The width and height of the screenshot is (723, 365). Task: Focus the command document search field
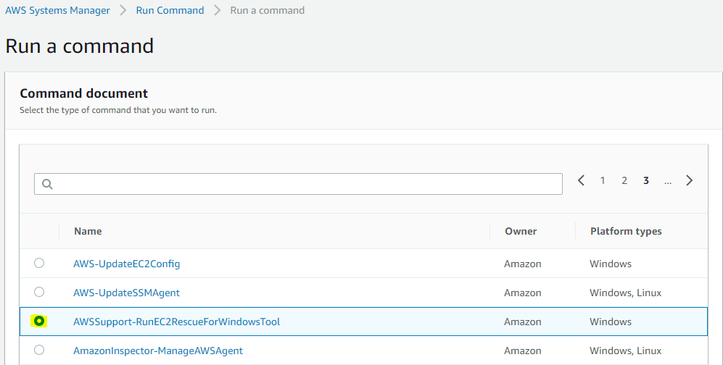pyautogui.click(x=298, y=184)
